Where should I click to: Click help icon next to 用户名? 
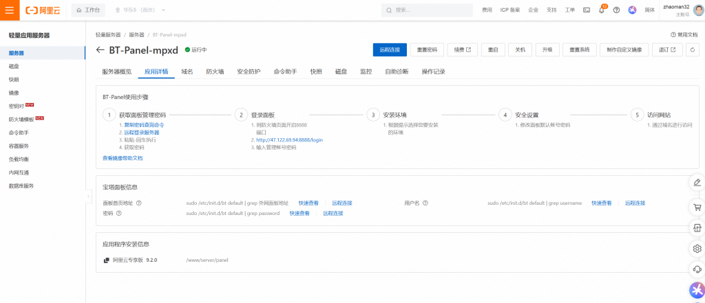425,203
